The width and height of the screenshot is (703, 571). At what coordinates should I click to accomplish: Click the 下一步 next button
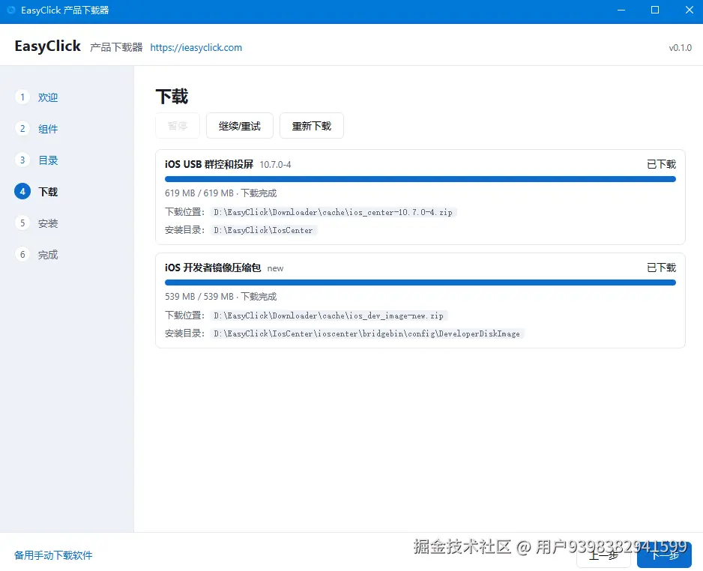[x=665, y=556]
